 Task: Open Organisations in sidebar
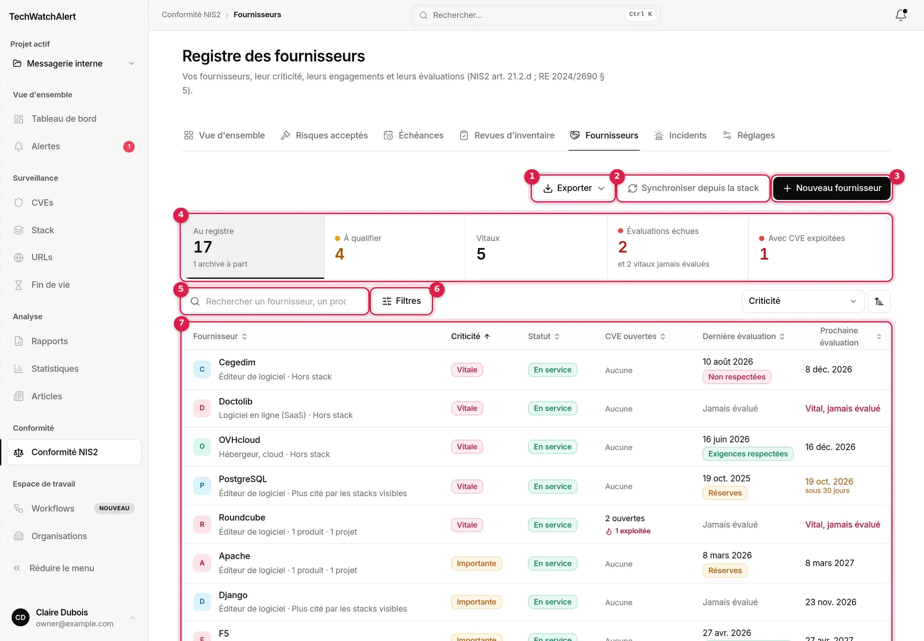(73, 536)
